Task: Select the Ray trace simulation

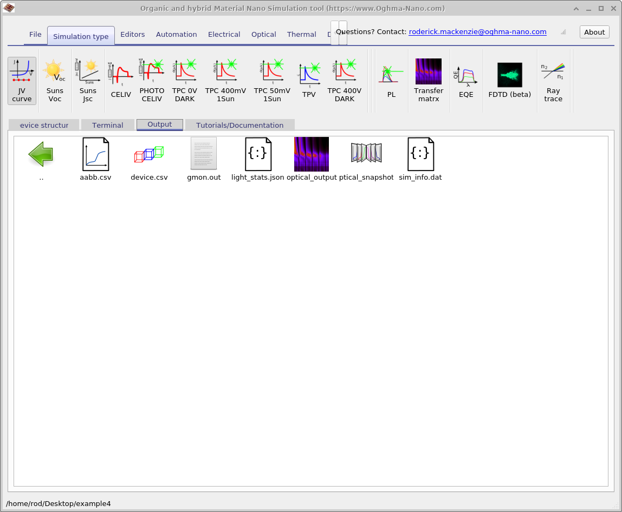Action: point(553,80)
